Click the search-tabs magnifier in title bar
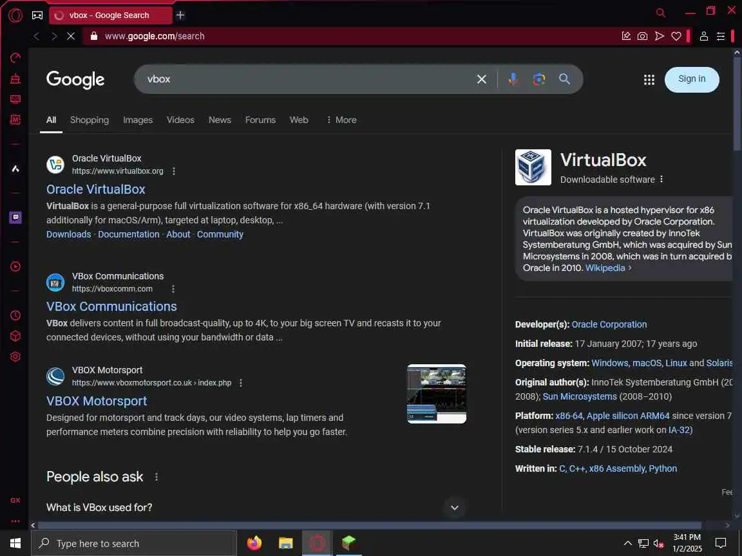The image size is (742, 556). pos(661,13)
